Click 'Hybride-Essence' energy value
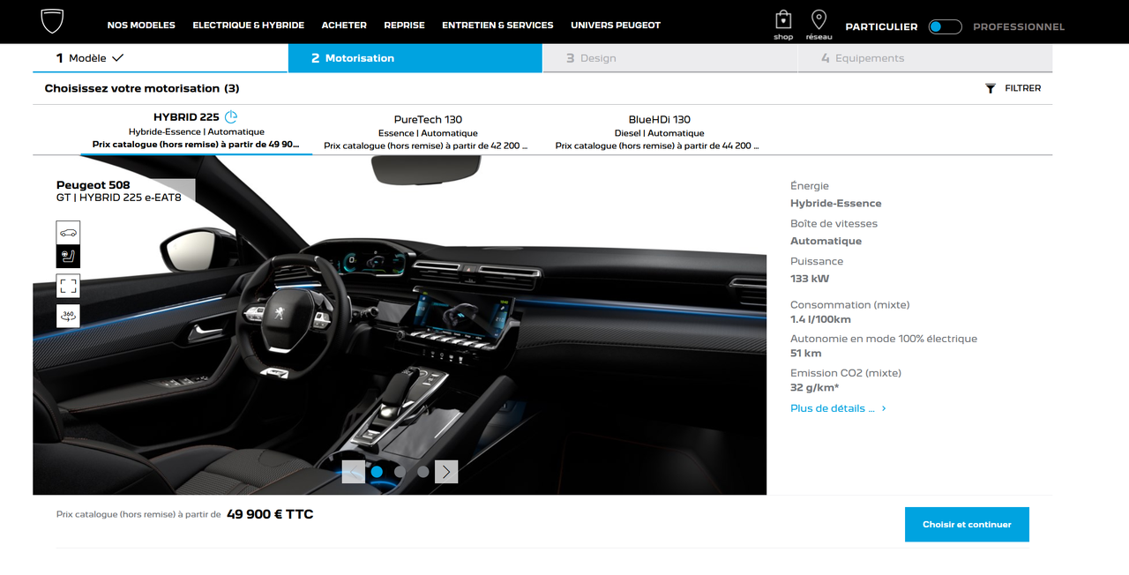This screenshot has height=575, width=1129. click(835, 204)
